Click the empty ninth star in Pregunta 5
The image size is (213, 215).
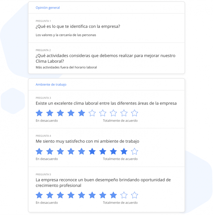pos(124,195)
